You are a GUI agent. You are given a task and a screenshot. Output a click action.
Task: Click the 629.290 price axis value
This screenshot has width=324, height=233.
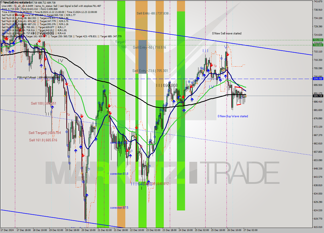pyautogui.click(x=318, y=202)
